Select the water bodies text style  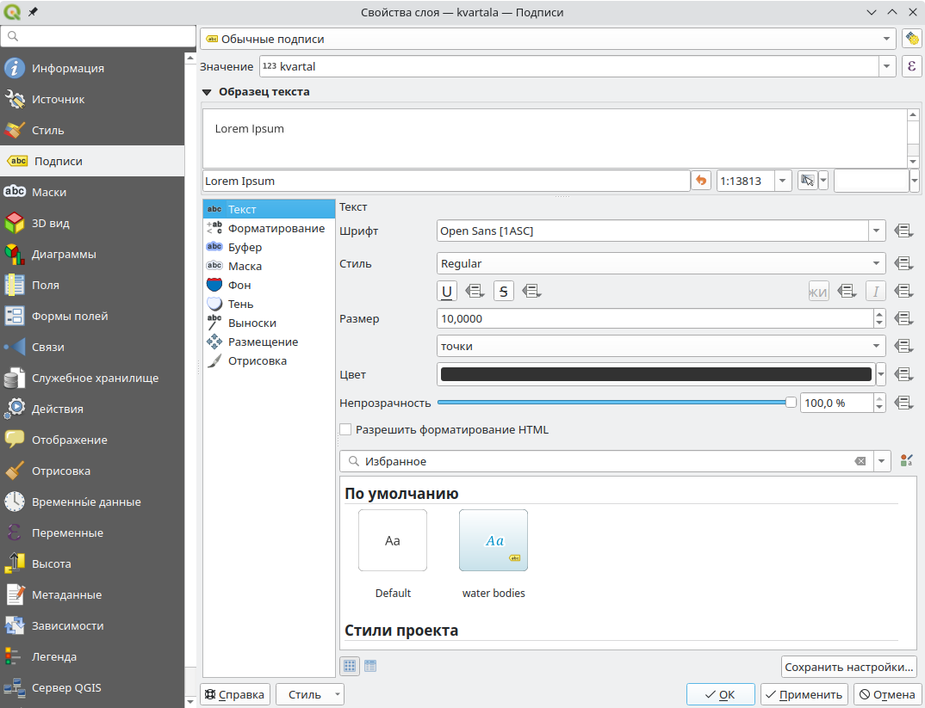pos(494,554)
